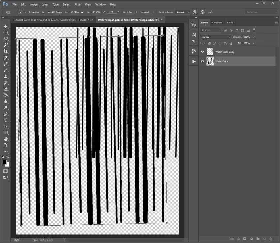Click the Water Drips layer thumbnail
This screenshot has width=280, height=243.
pyautogui.click(x=210, y=61)
